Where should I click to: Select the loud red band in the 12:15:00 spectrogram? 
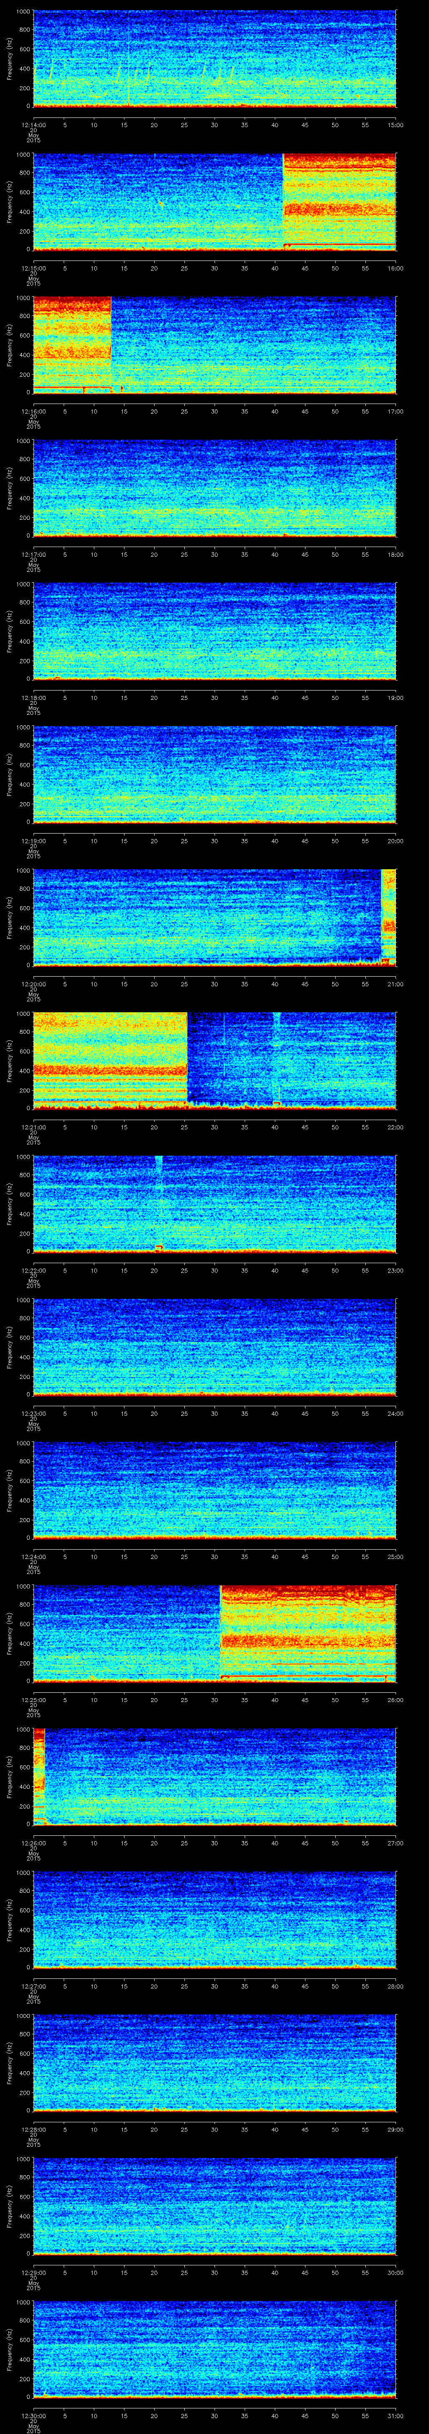click(339, 202)
